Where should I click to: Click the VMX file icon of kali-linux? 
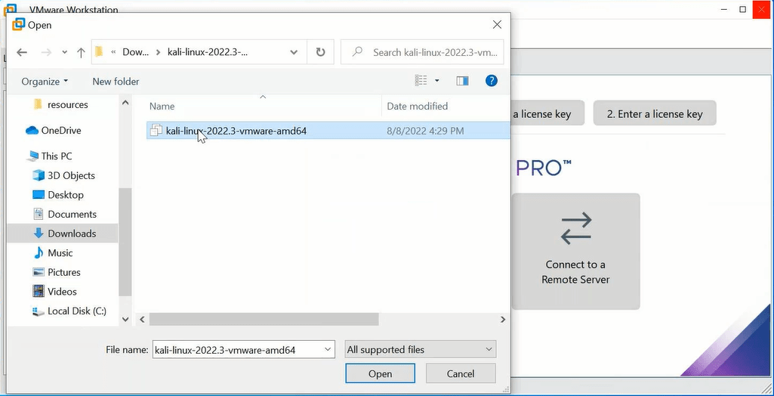(x=156, y=131)
